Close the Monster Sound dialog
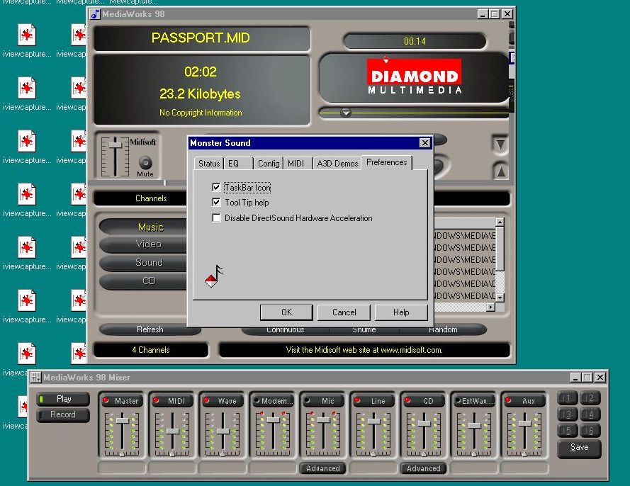Screen dimensions: 630x486 [424, 142]
